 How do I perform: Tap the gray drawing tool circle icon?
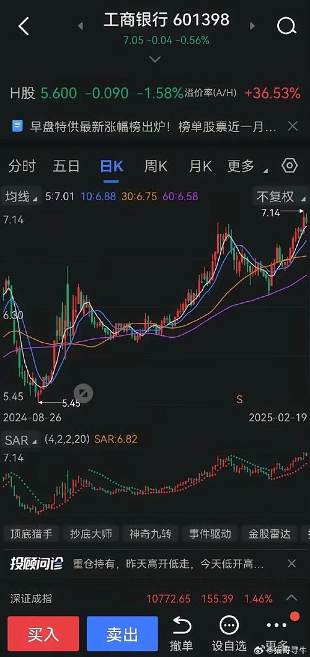coord(83,393)
